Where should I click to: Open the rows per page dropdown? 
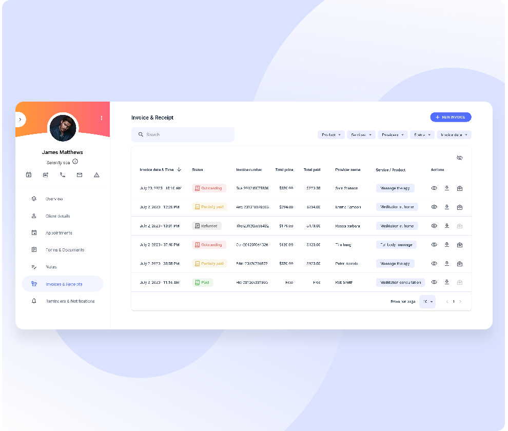[x=427, y=302]
